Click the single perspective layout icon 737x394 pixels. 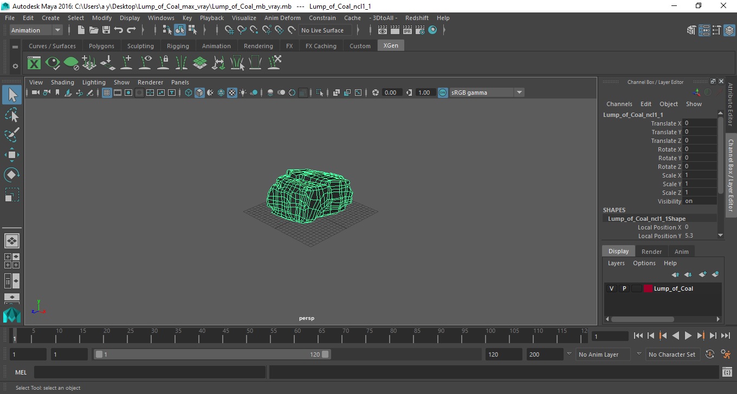pos(11,241)
